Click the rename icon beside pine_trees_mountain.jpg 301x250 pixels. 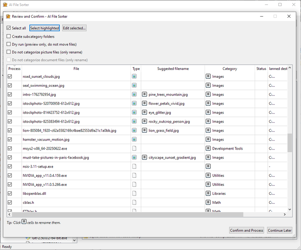(x=144, y=94)
